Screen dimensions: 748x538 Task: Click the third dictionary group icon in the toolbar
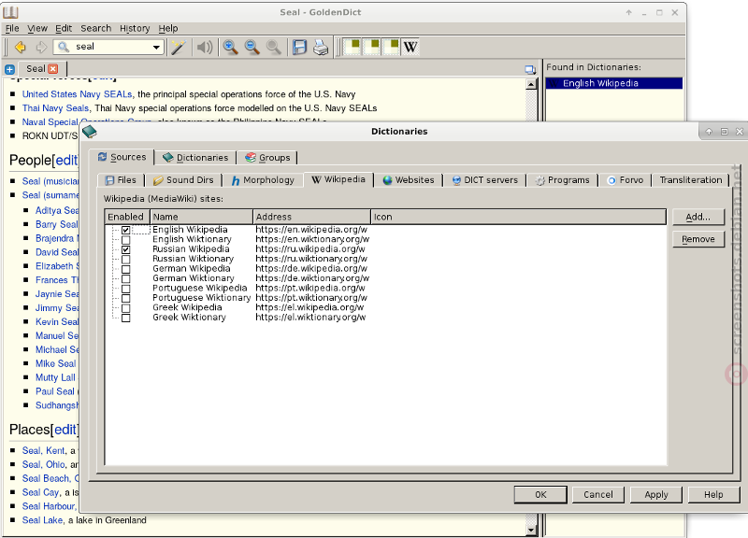(391, 47)
